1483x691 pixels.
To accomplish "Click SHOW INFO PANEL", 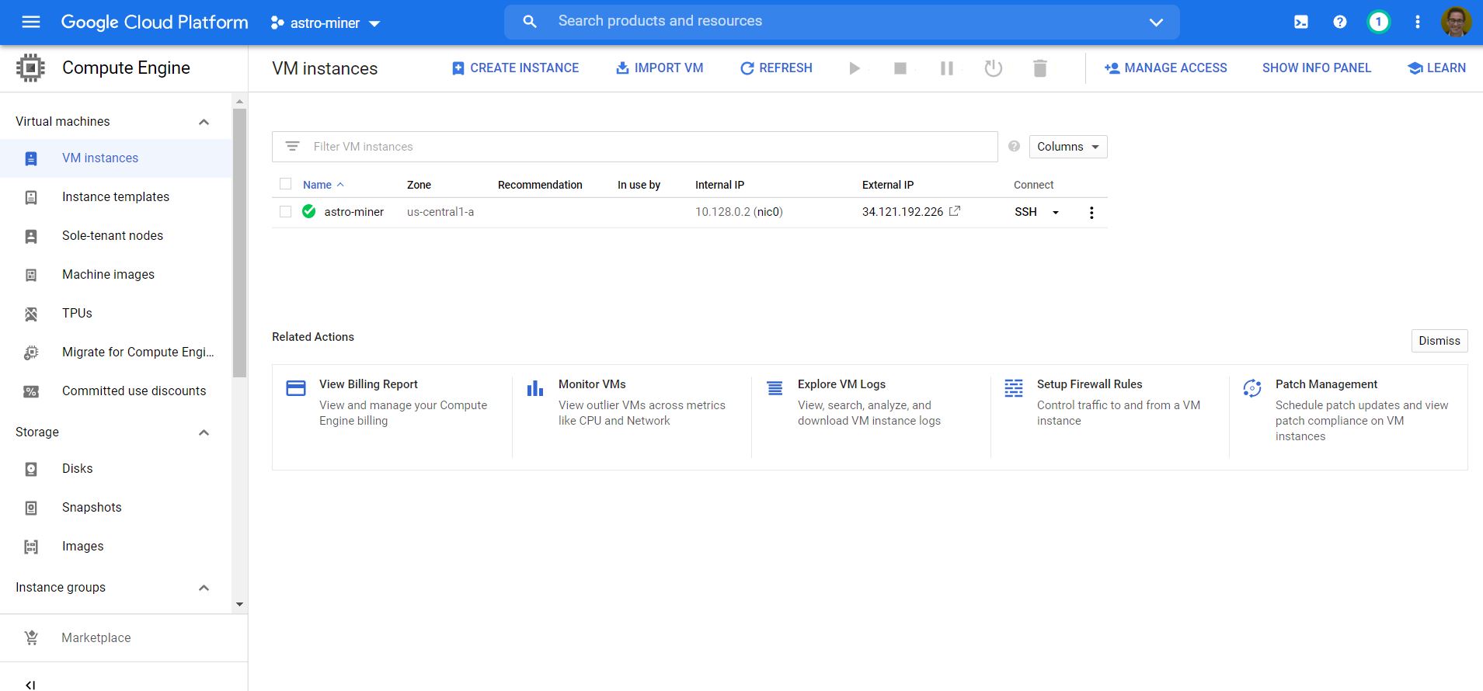I will click(1317, 68).
